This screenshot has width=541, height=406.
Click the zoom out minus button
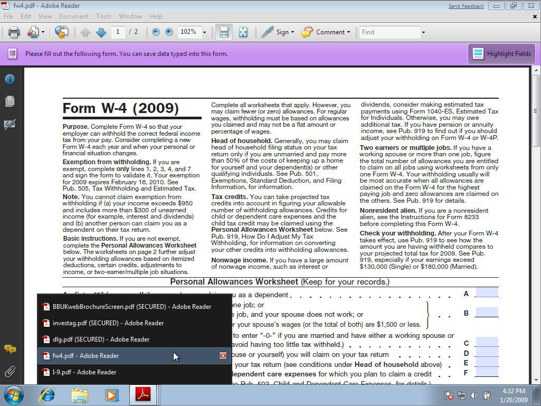pos(156,32)
